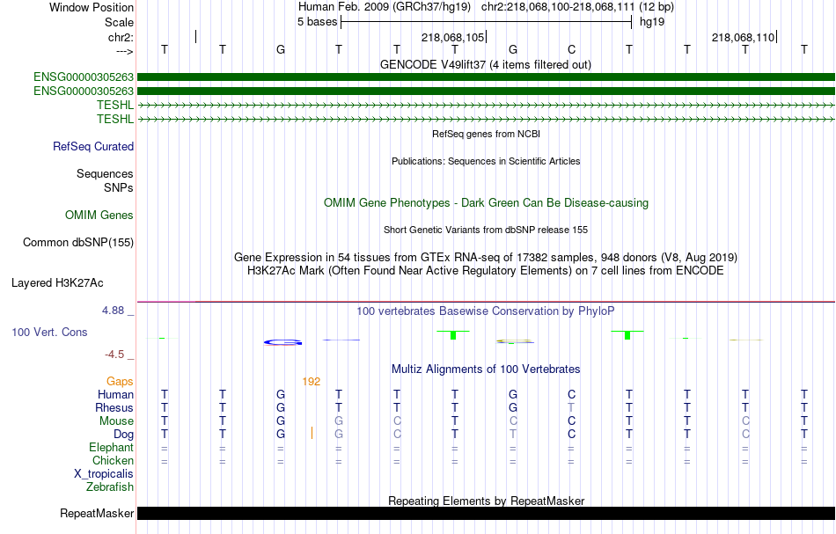Select the Elephant species label
The width and height of the screenshot is (836, 534).
click(112, 447)
